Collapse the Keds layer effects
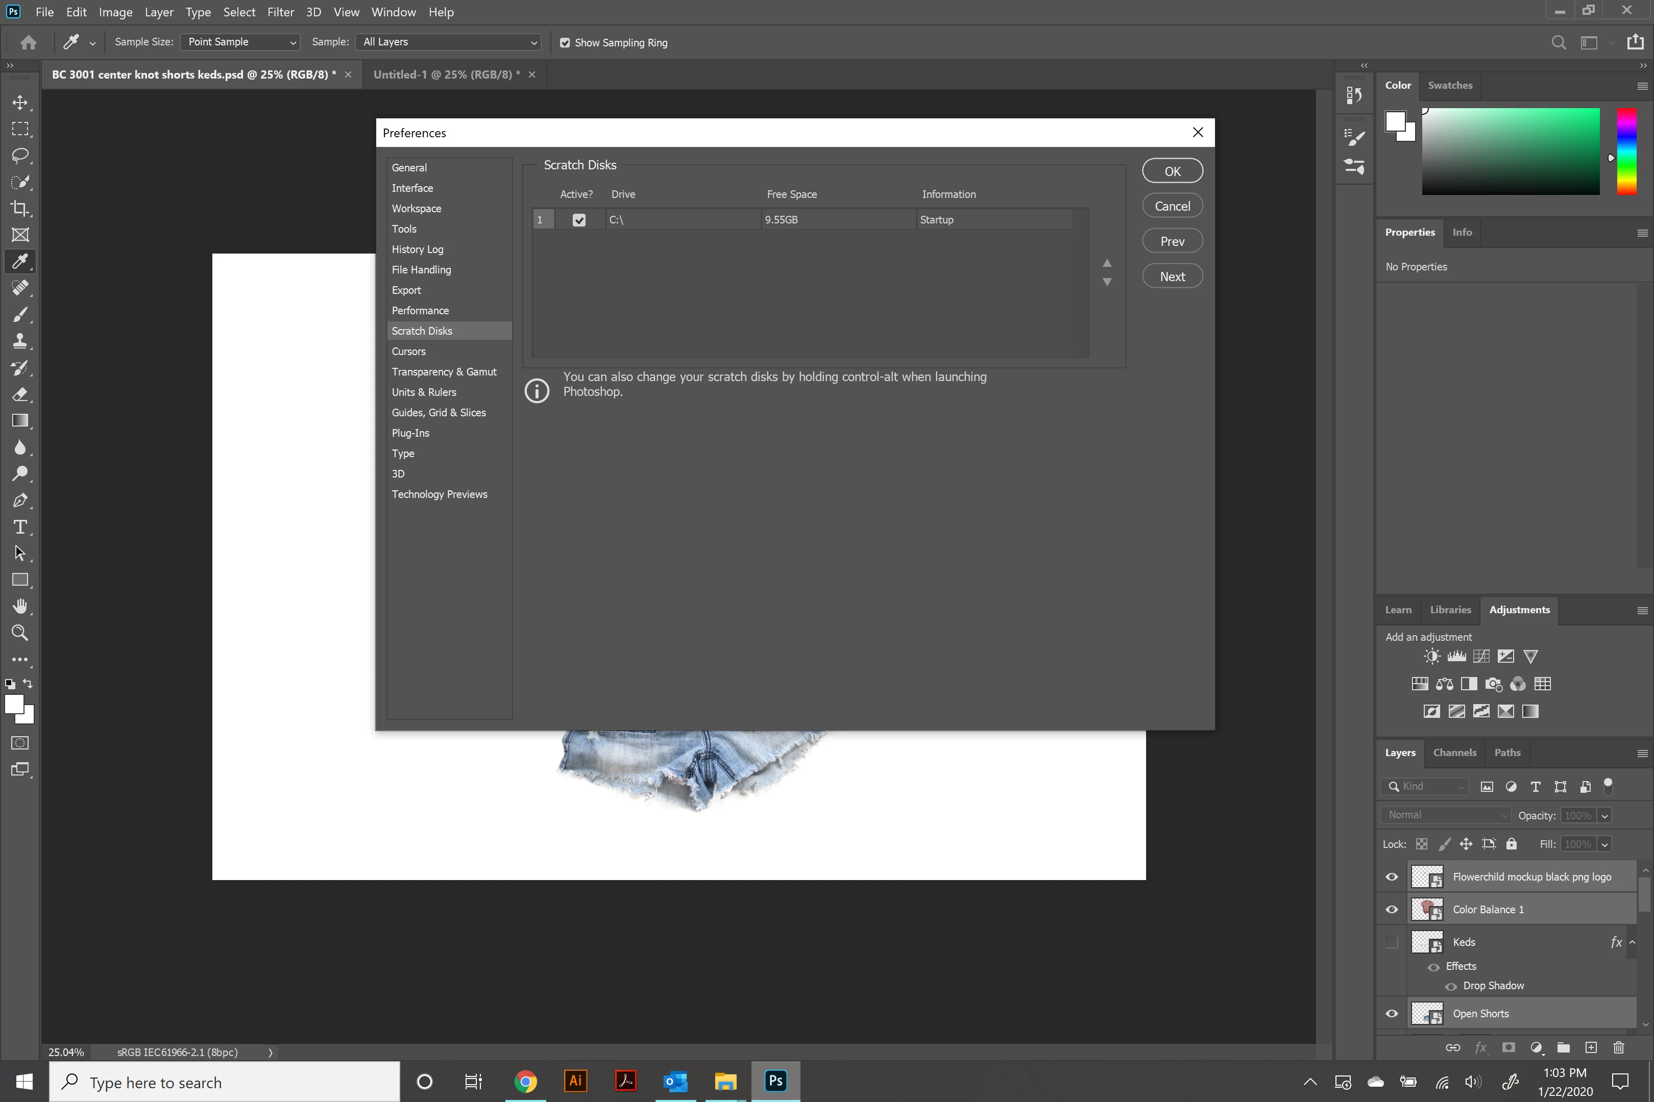Viewport: 1654px width, 1102px height. coord(1632,942)
